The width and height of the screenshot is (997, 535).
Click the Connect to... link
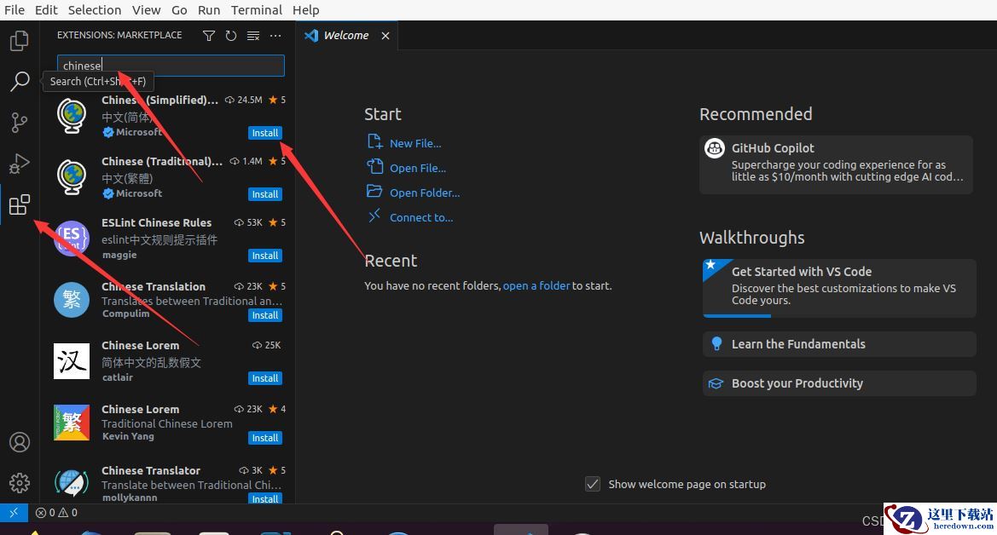pos(421,218)
